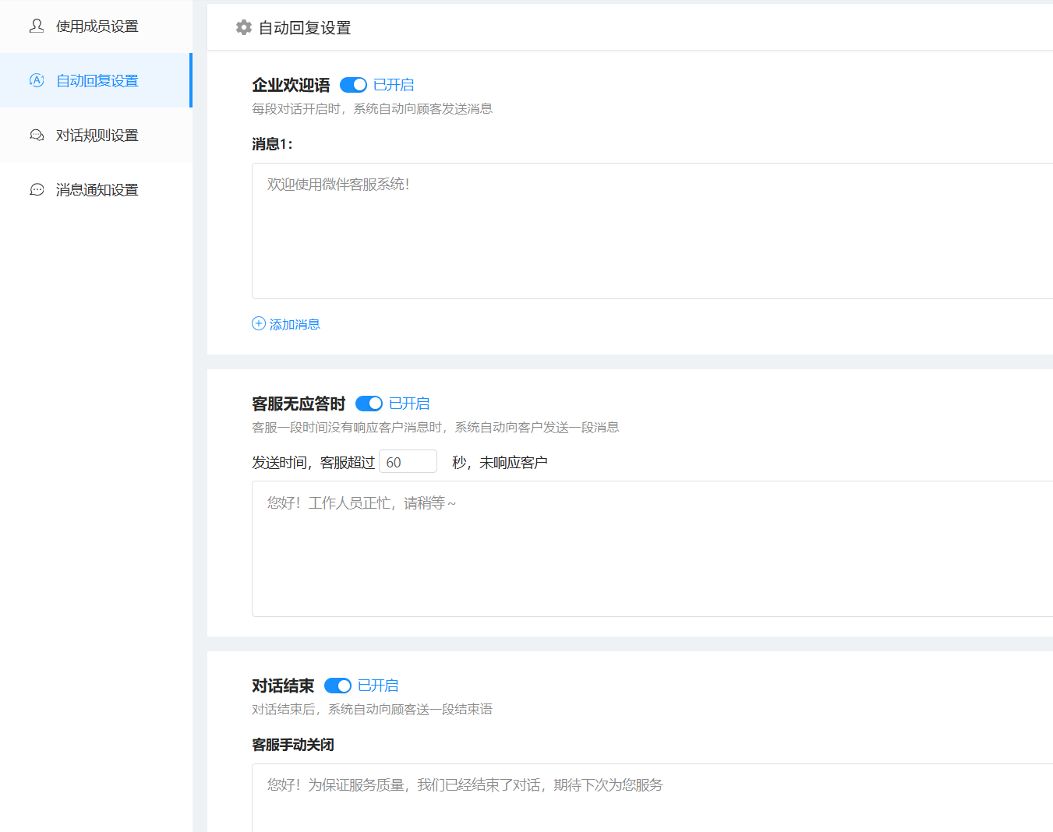
Task: Click the message icon beside 消息通知设置
Action: coord(37,189)
